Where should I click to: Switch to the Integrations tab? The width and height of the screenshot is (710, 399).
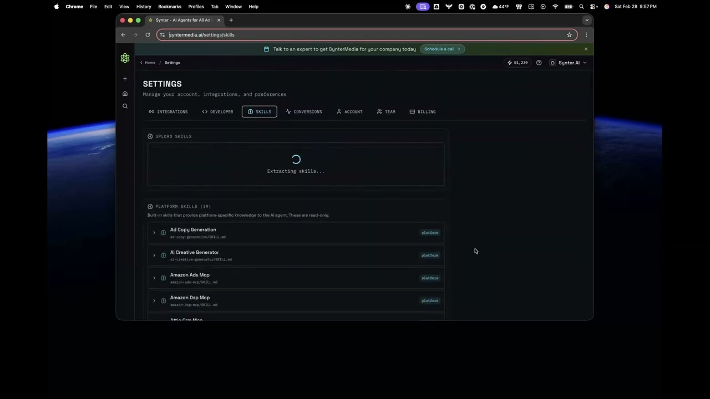point(168,112)
